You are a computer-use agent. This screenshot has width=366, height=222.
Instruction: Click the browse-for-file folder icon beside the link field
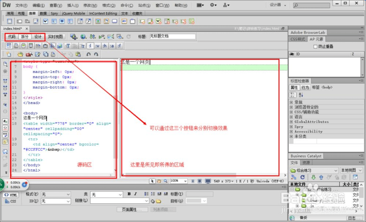coord(158,201)
